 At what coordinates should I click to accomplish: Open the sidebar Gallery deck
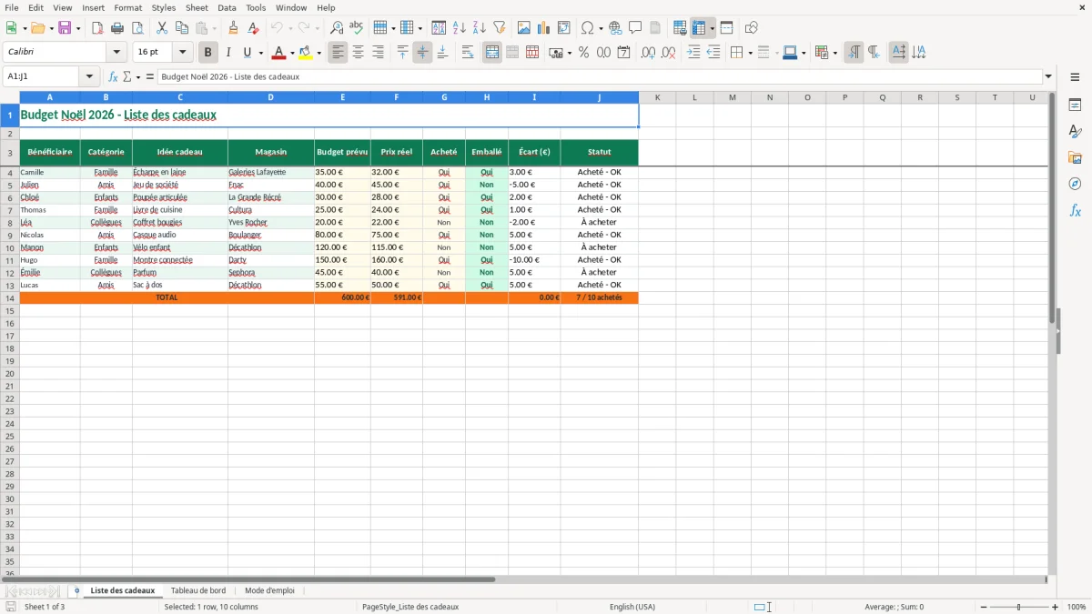coord(1075,157)
